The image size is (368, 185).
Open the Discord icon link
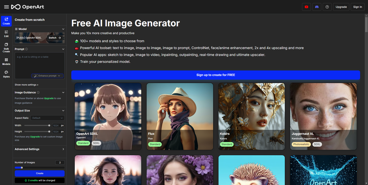pos(317,7)
